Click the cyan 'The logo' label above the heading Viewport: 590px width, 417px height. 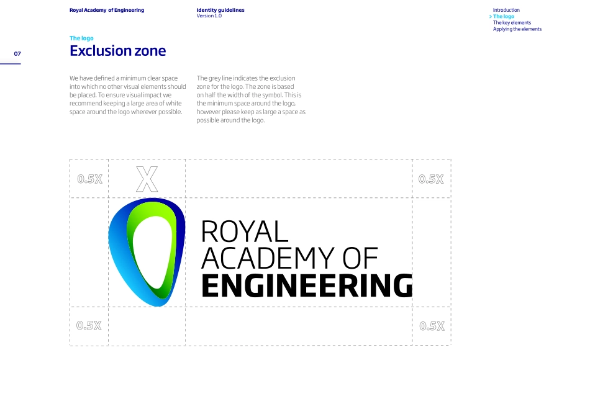(81, 38)
